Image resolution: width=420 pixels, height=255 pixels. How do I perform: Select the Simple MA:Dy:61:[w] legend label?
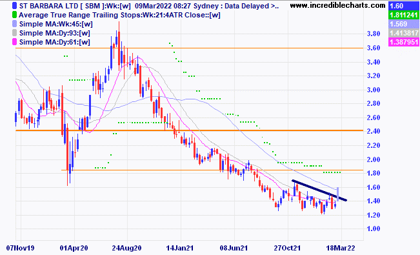pyautogui.click(x=55, y=42)
